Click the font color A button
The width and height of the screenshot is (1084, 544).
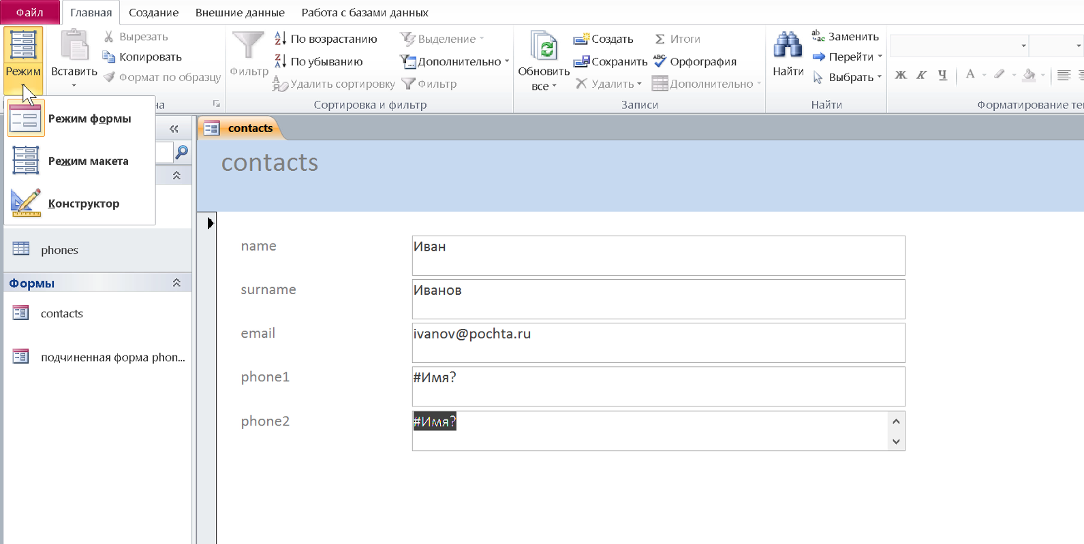(970, 75)
